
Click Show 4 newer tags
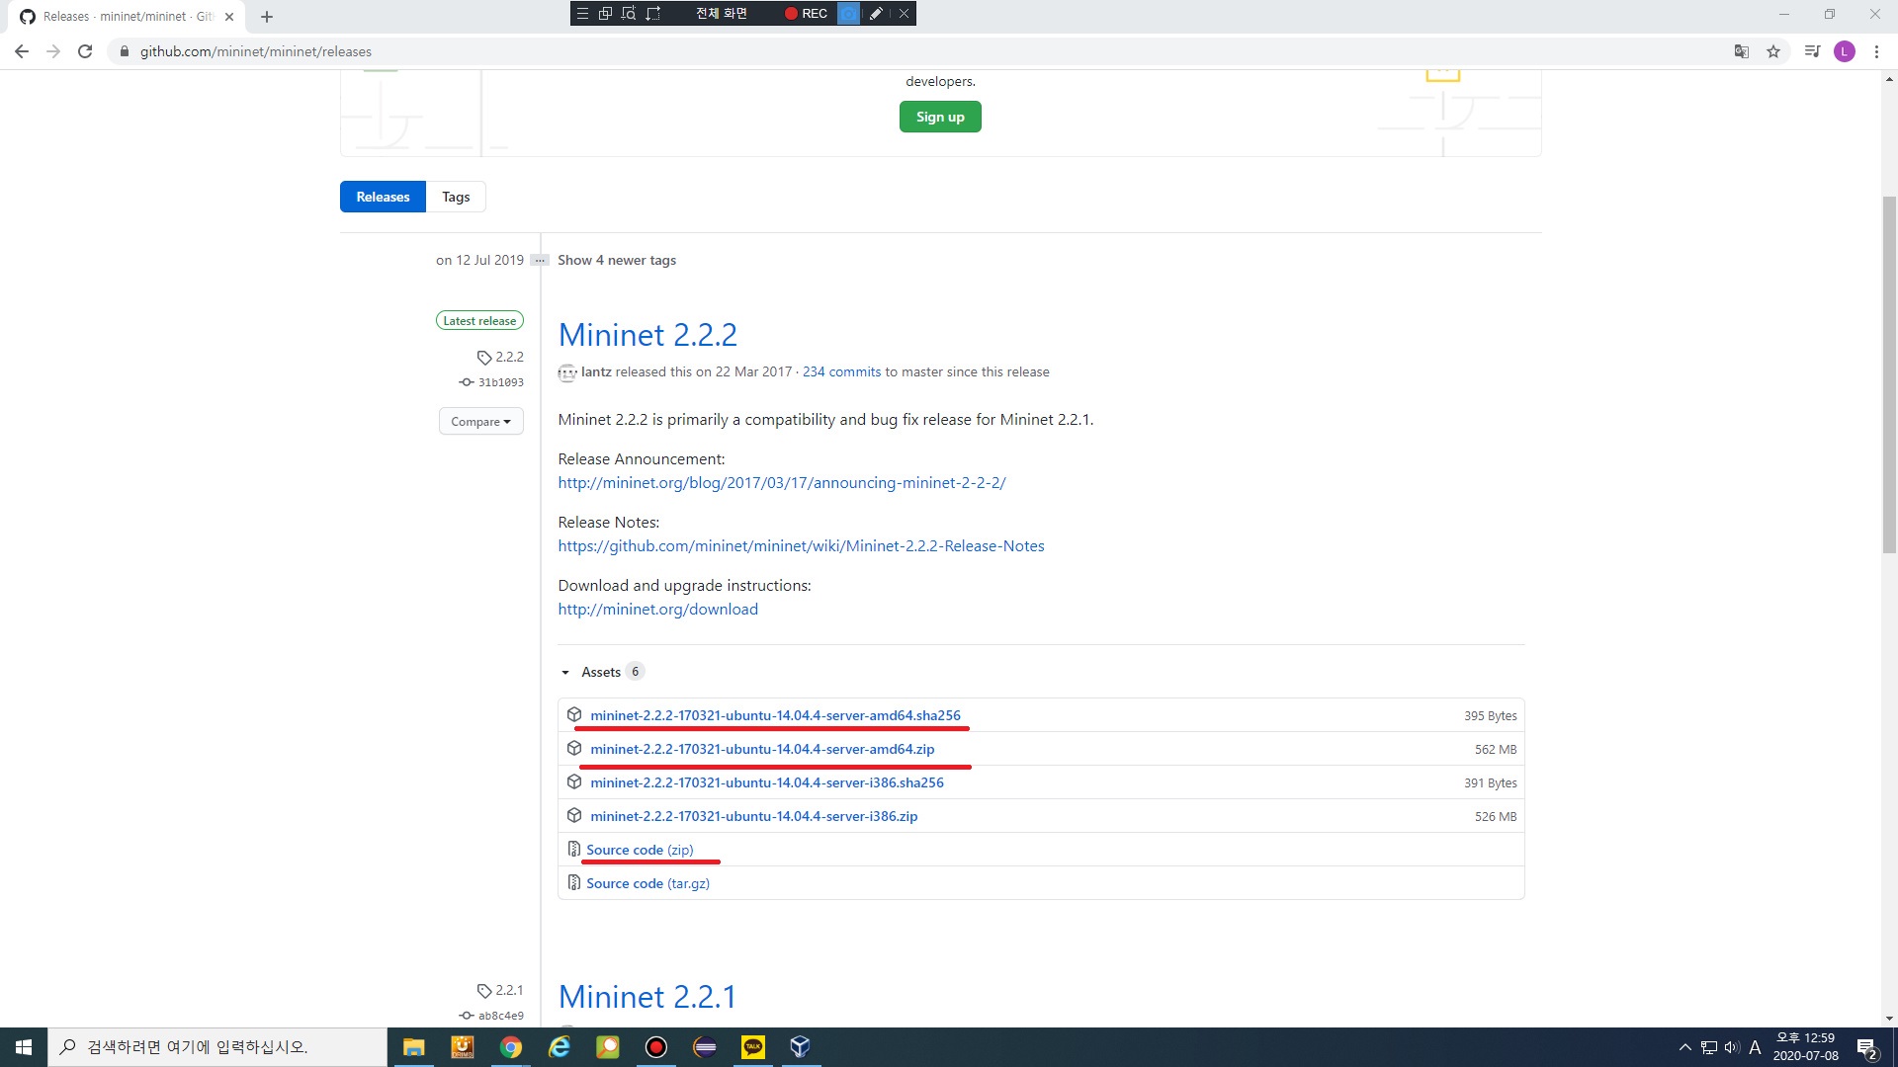tap(617, 261)
